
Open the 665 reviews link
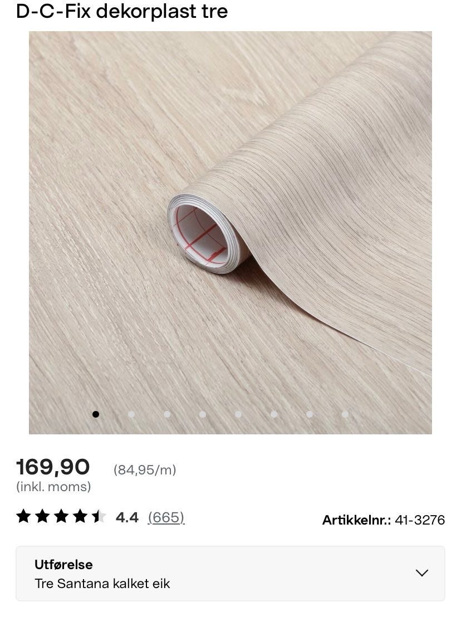[x=166, y=517]
